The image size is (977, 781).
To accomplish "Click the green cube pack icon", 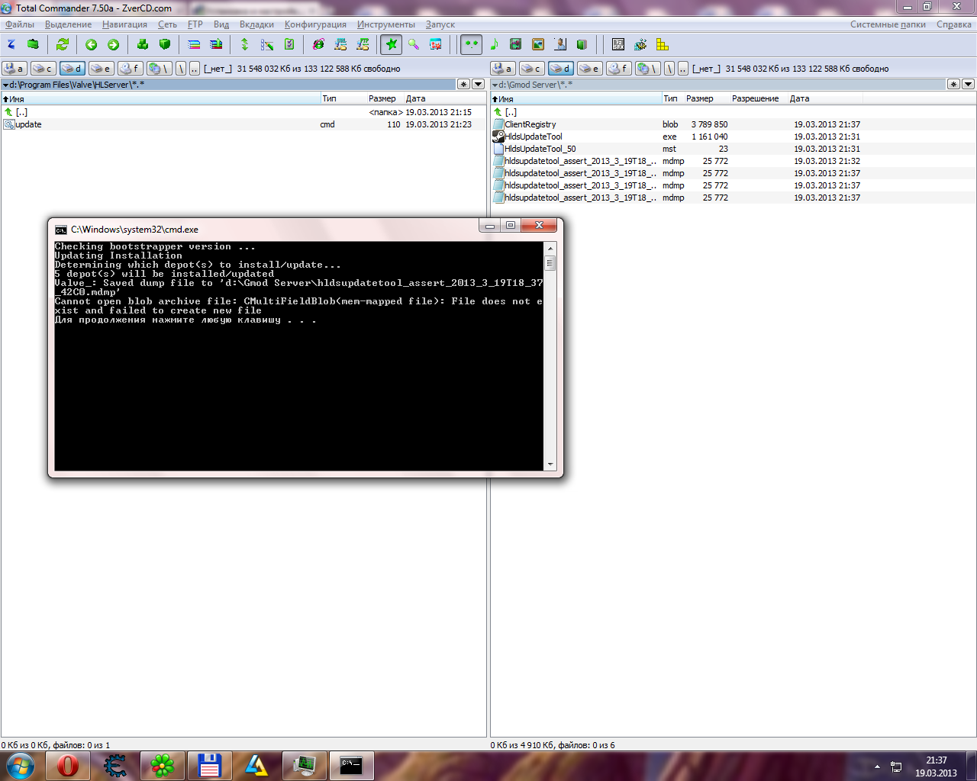I will pyautogui.click(x=164, y=44).
